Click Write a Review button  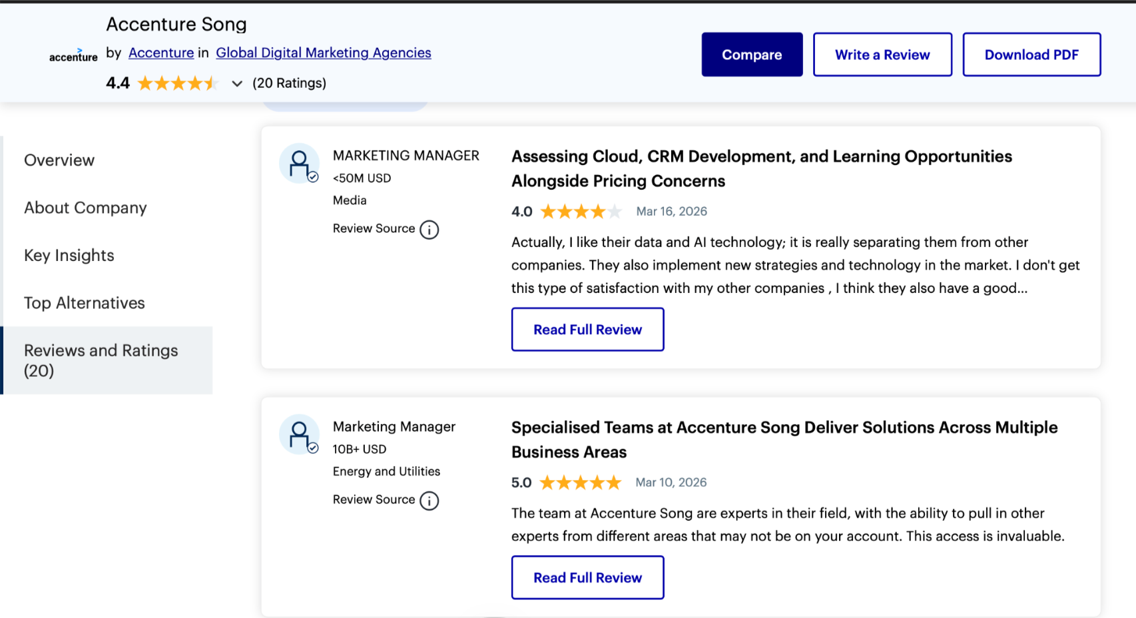click(x=882, y=55)
